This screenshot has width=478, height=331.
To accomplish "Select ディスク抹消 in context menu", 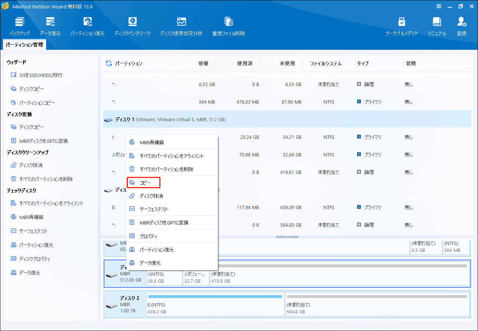I will 172,196.
